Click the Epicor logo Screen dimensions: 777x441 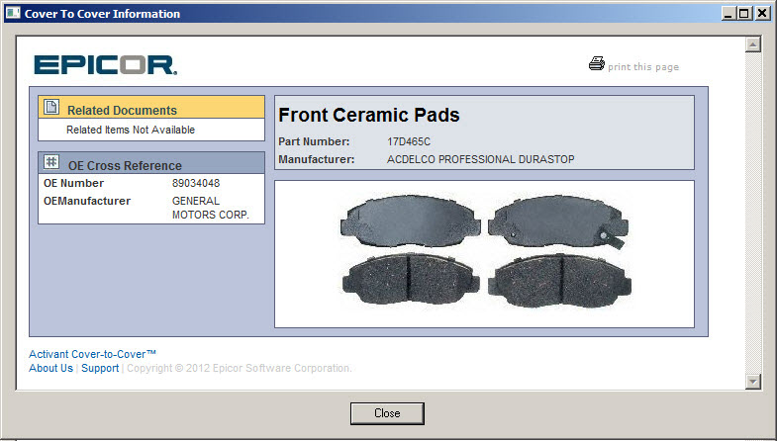[x=105, y=65]
